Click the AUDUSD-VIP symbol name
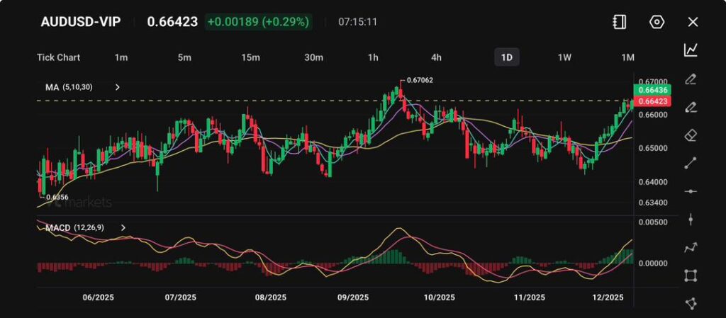The height and width of the screenshot is (318, 726). coord(81,22)
